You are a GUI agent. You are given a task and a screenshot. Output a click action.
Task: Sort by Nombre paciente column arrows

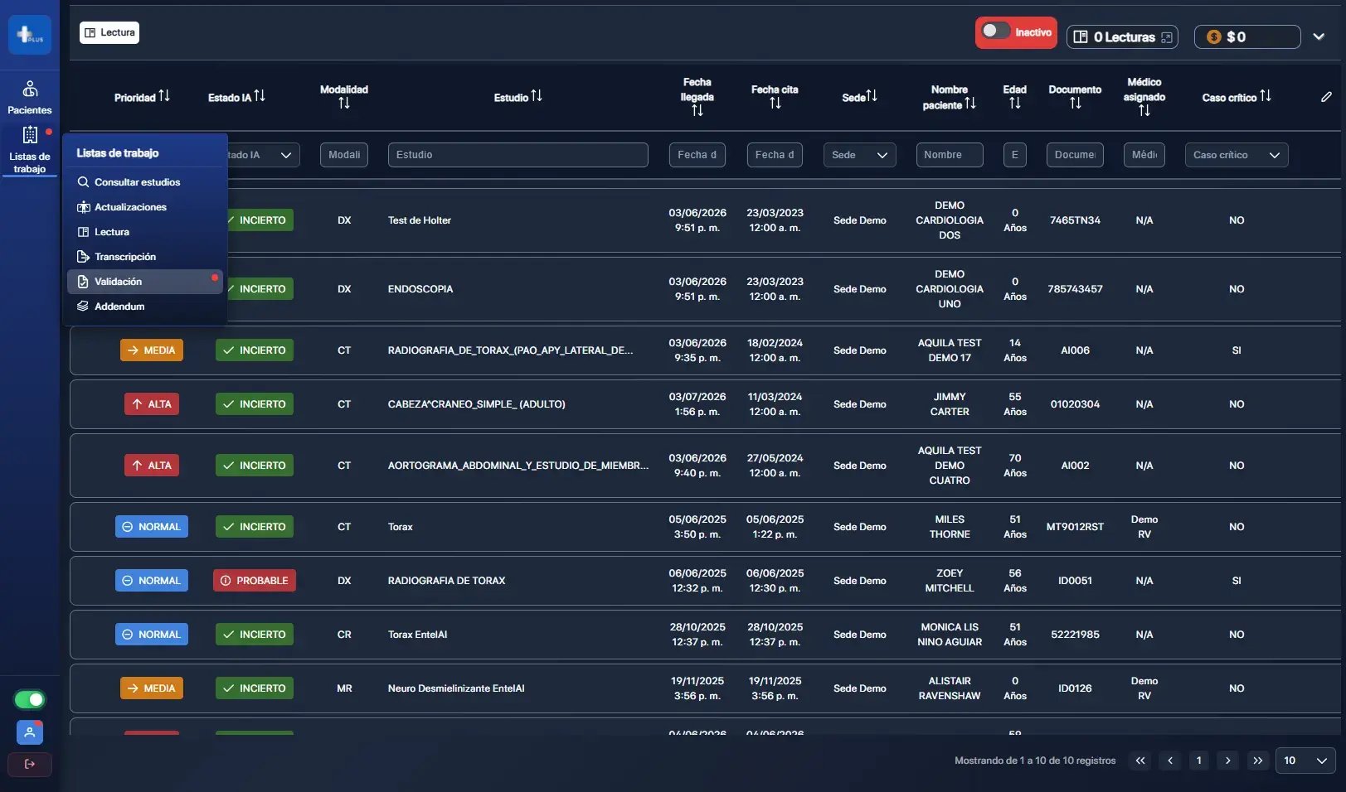tap(970, 104)
